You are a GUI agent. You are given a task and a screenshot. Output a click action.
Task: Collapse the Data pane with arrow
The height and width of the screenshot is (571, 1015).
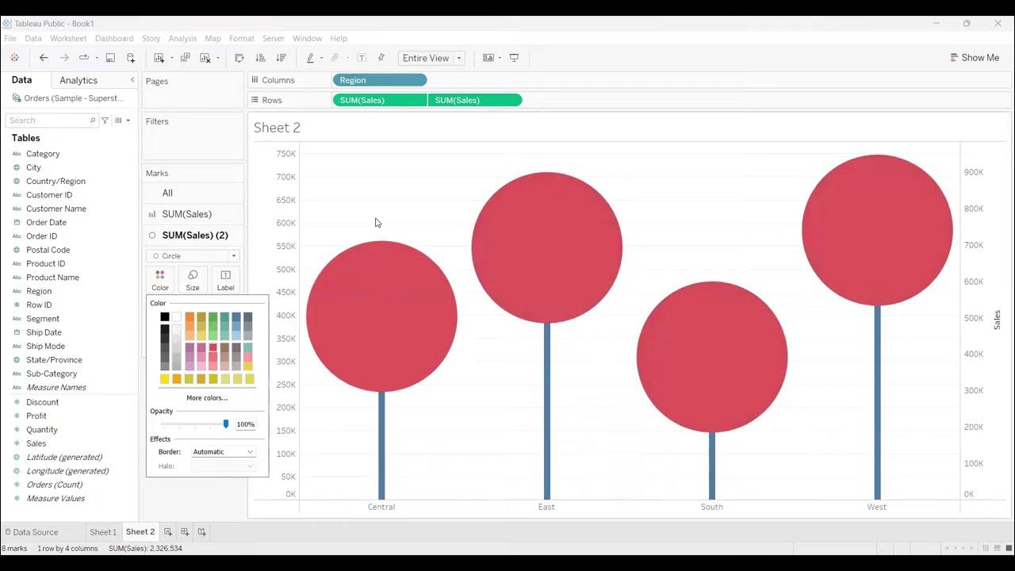(132, 80)
